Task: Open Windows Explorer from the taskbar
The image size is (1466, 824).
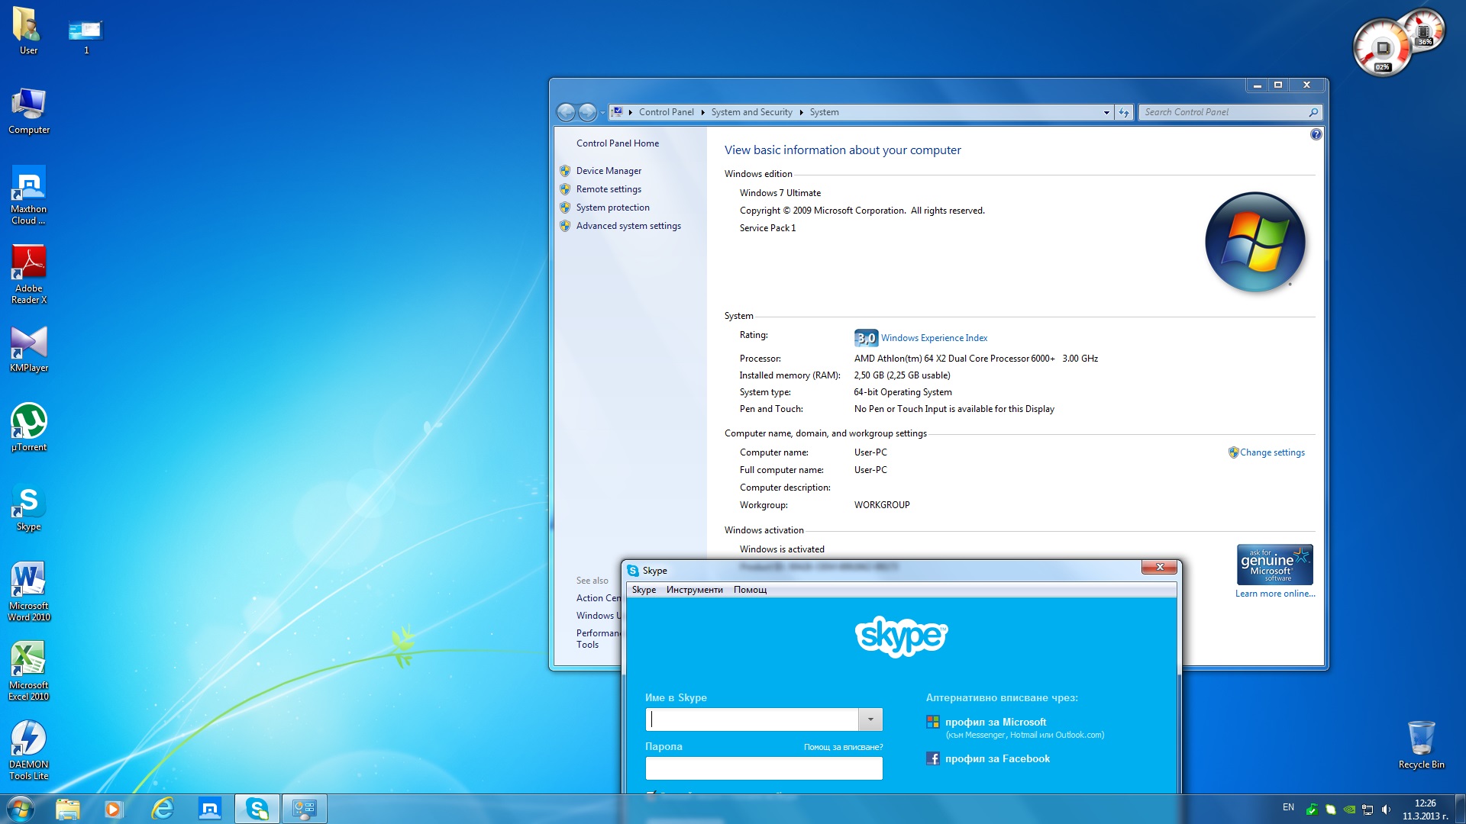Action: tap(67, 809)
